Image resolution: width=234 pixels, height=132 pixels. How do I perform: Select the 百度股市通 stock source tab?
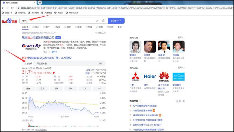click(x=42, y=64)
